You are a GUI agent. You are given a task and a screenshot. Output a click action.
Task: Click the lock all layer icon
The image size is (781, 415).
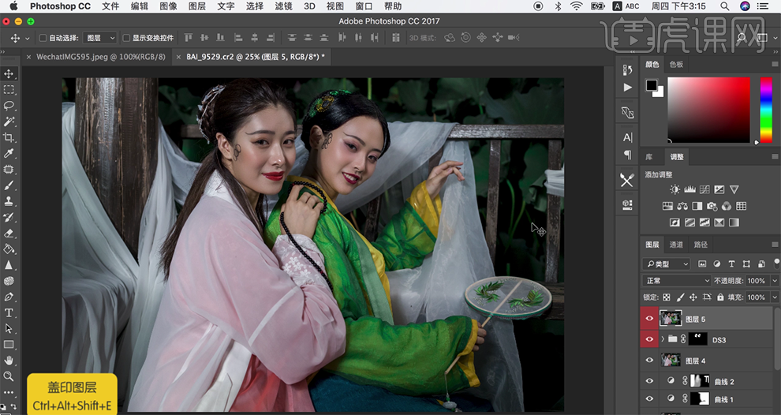pos(720,297)
